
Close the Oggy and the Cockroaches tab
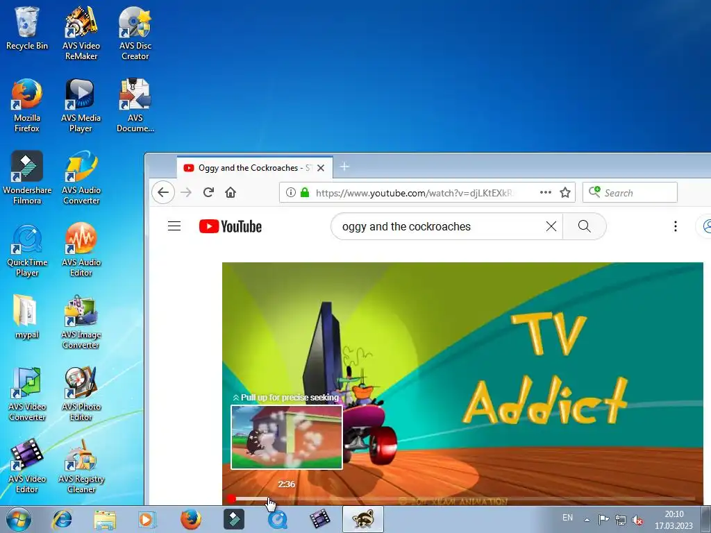click(x=321, y=168)
